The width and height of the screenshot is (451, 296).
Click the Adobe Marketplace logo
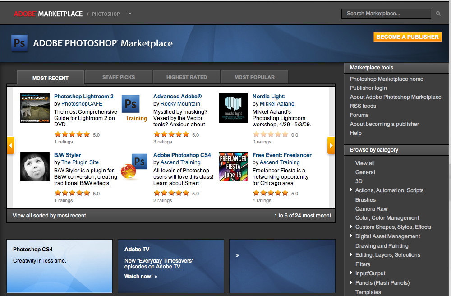pos(48,14)
